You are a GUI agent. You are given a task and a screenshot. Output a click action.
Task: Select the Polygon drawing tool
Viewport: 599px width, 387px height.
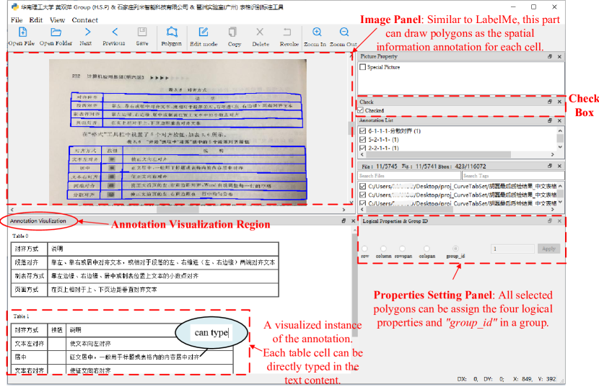(x=172, y=32)
